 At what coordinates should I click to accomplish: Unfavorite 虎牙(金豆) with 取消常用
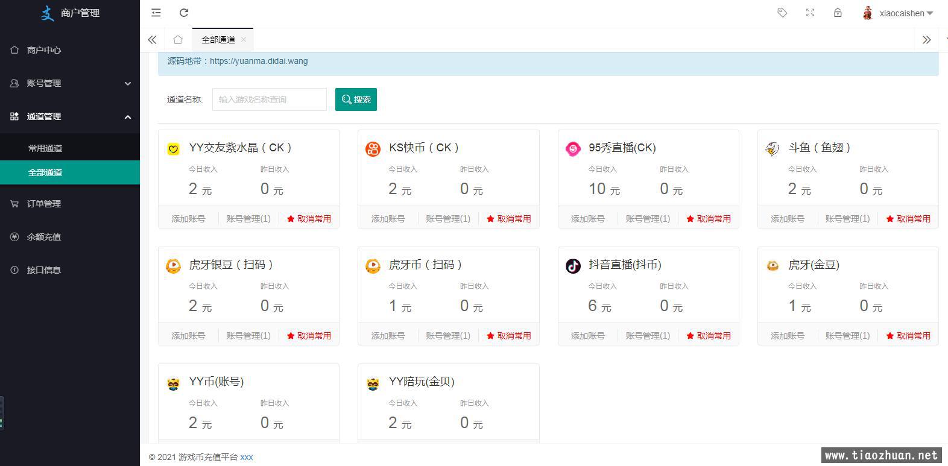[x=908, y=336]
